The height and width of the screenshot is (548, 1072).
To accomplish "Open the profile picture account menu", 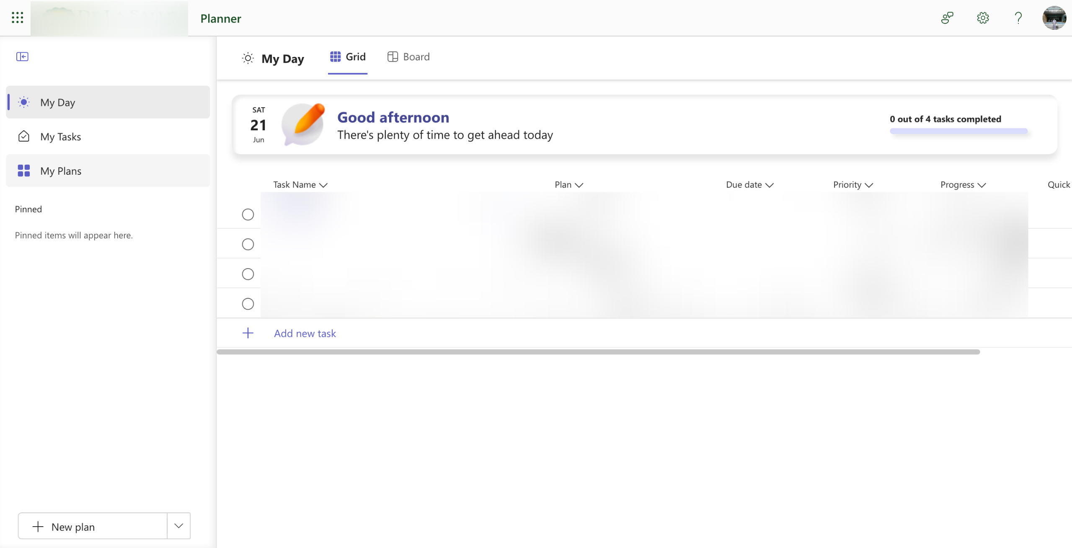I will (x=1054, y=18).
